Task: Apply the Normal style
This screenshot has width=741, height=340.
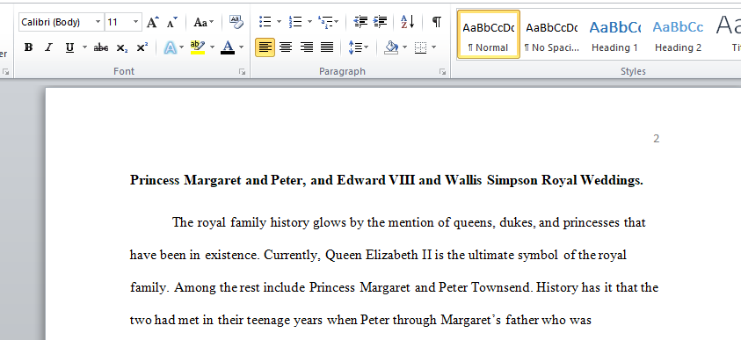Action: coord(489,34)
